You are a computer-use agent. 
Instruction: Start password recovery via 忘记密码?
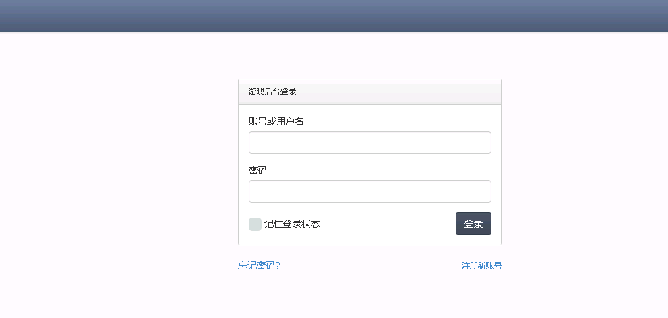(x=259, y=266)
